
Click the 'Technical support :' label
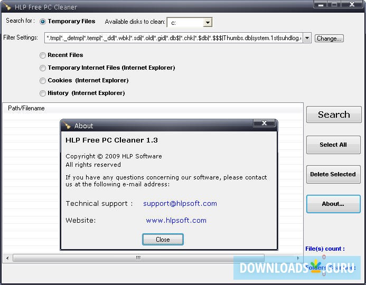point(99,204)
